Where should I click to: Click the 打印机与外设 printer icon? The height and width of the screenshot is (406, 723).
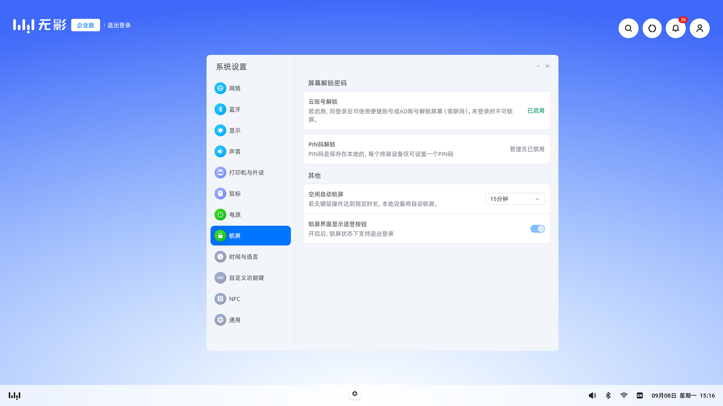[220, 173]
